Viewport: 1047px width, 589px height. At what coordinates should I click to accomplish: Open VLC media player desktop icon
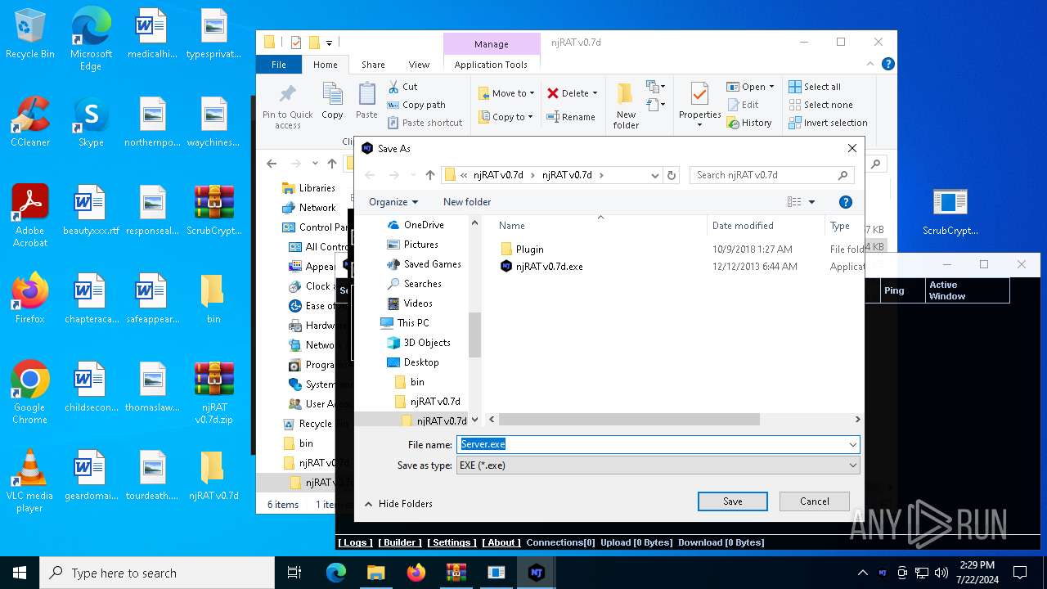pyautogui.click(x=29, y=481)
